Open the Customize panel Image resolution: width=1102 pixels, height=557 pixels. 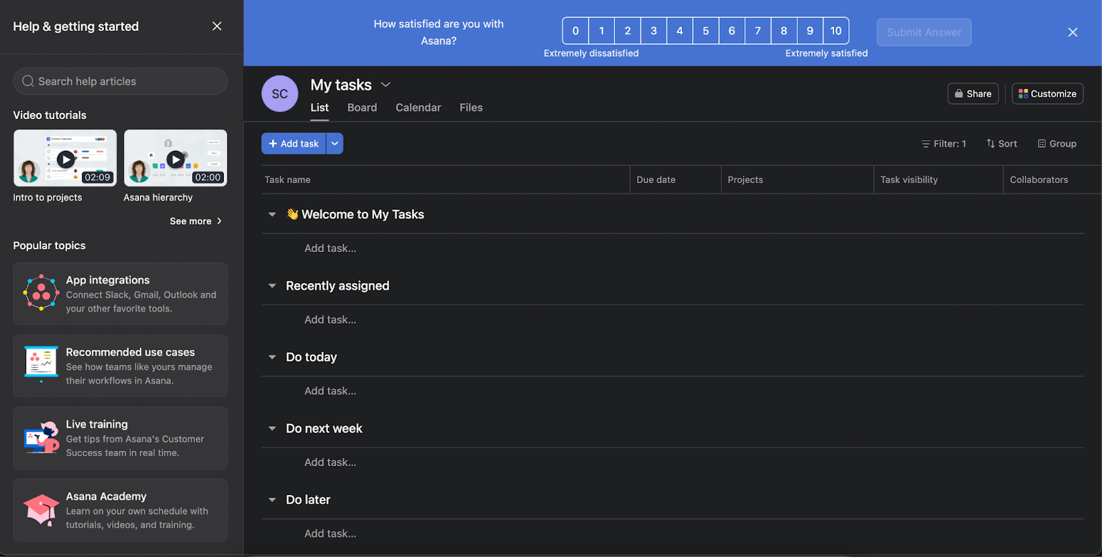(1047, 94)
